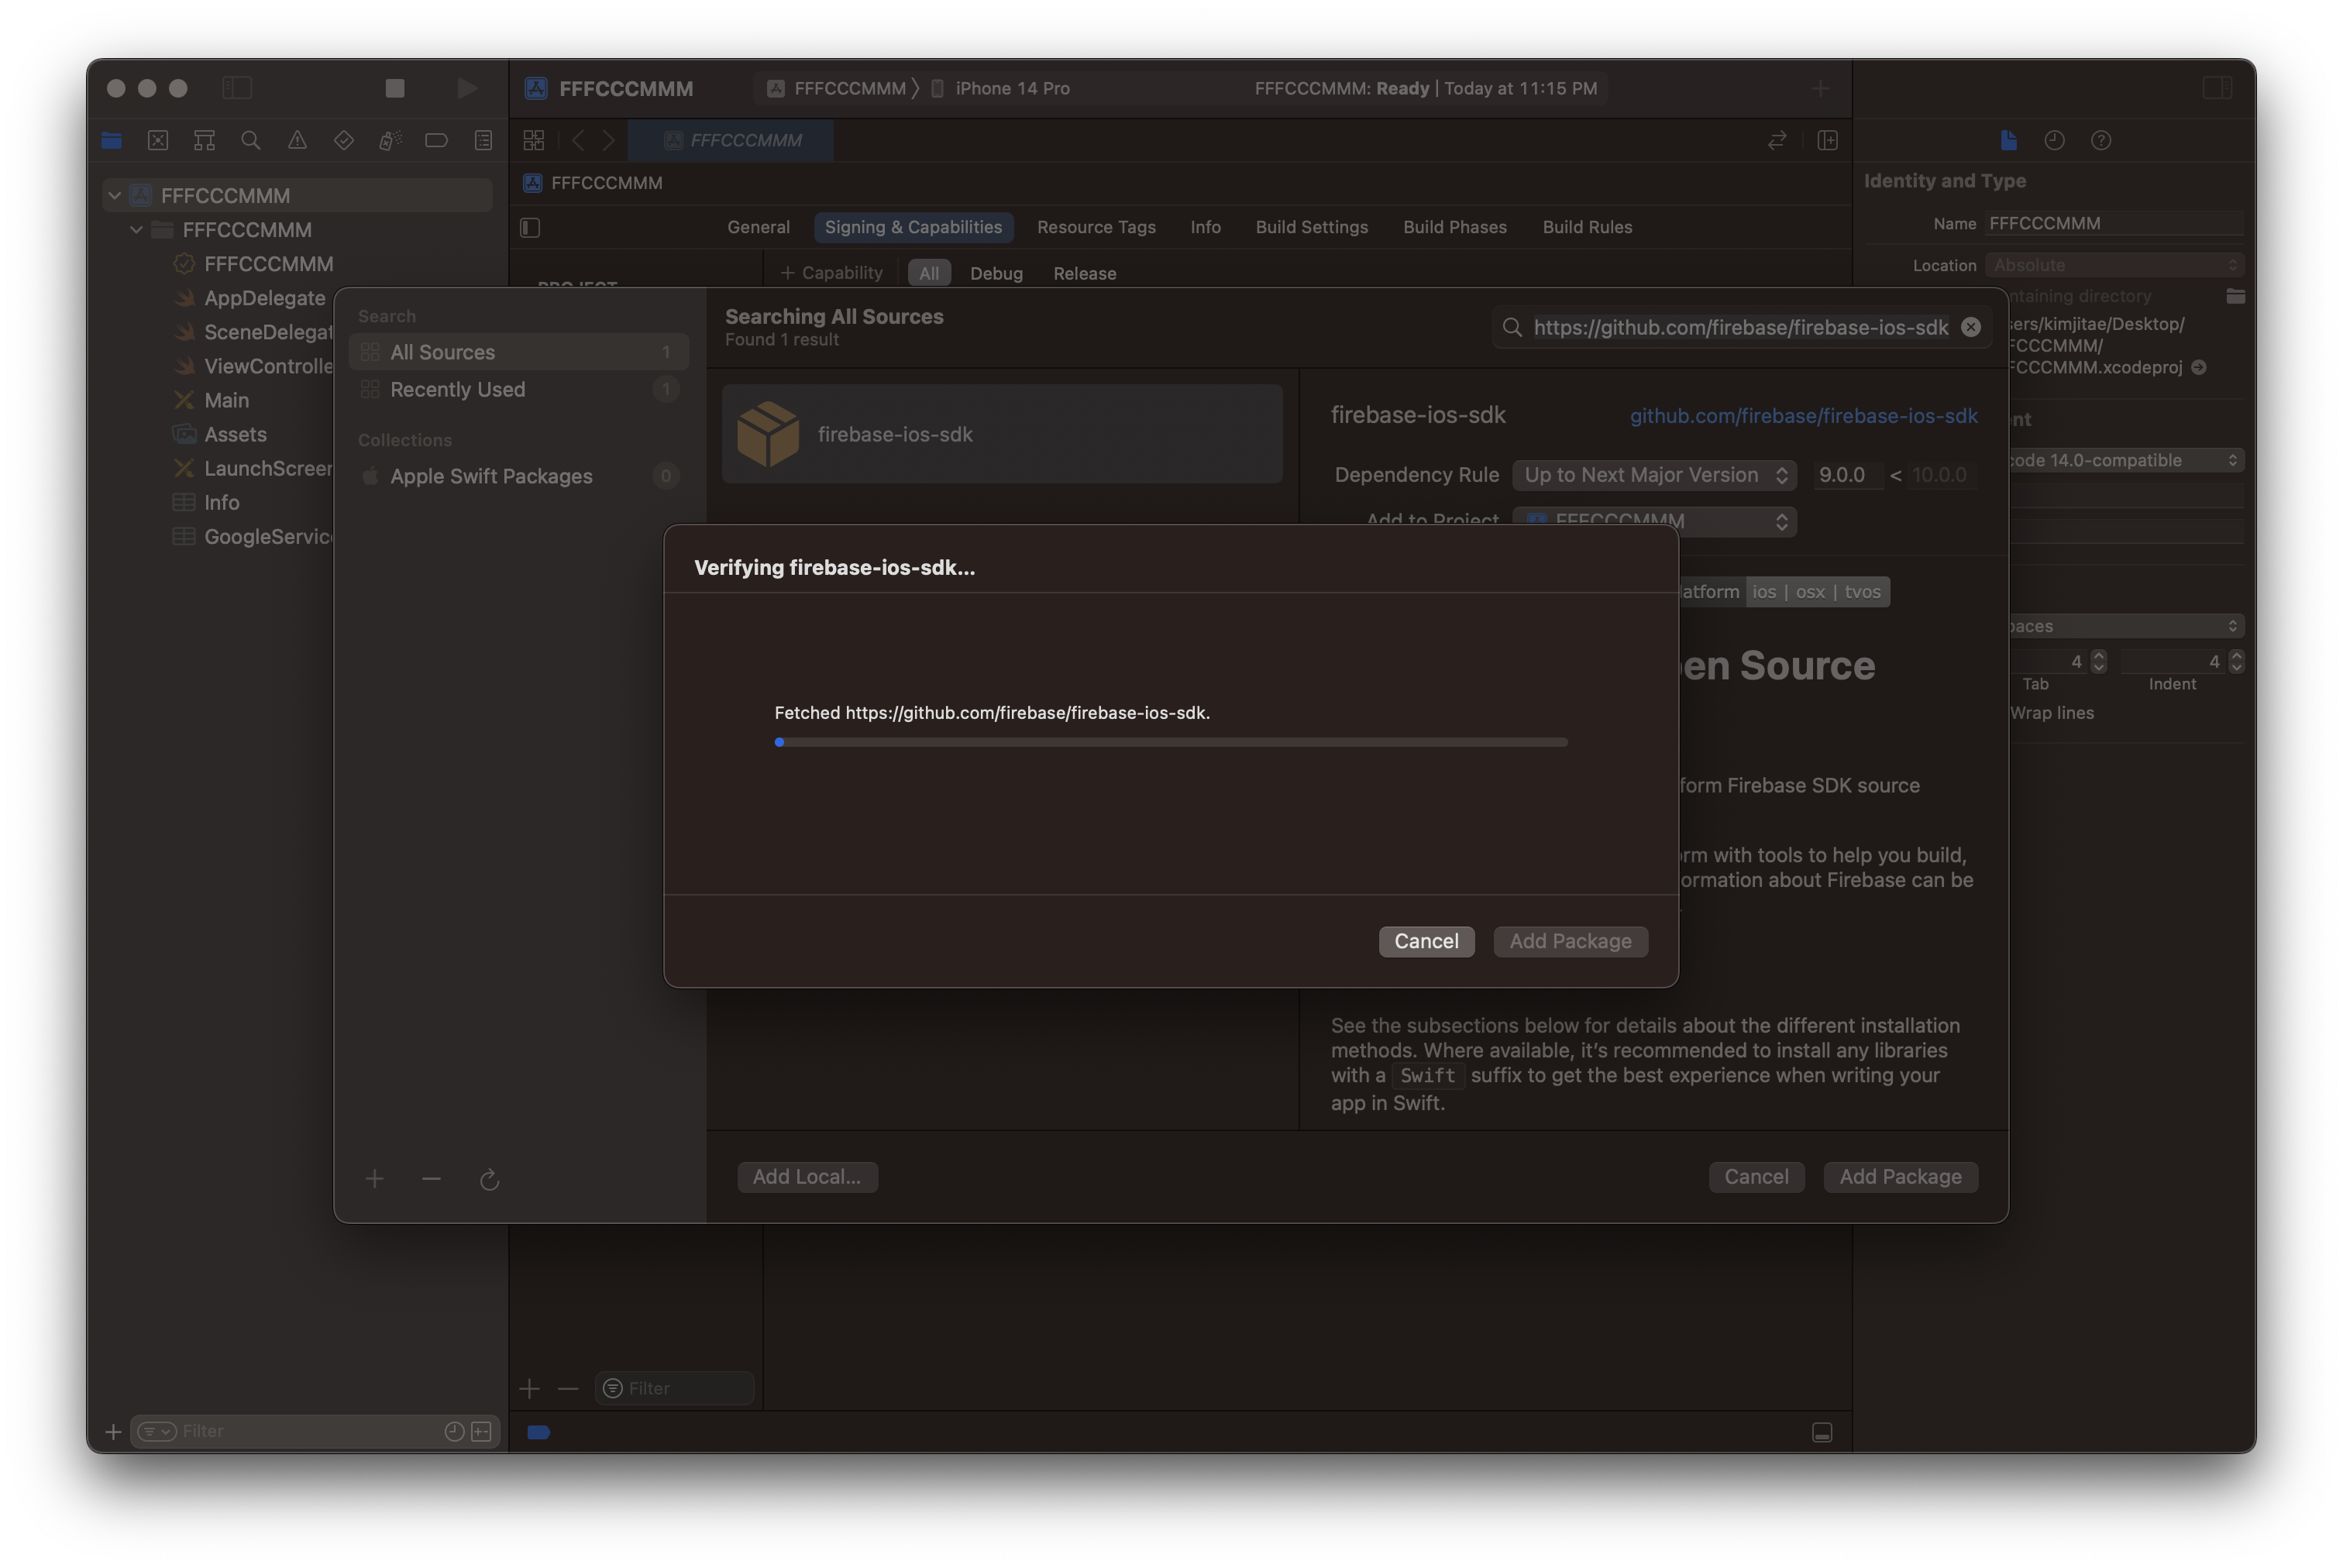The height and width of the screenshot is (1568, 2343).
Task: Open the Symbol navigator icon
Action: coord(204,140)
